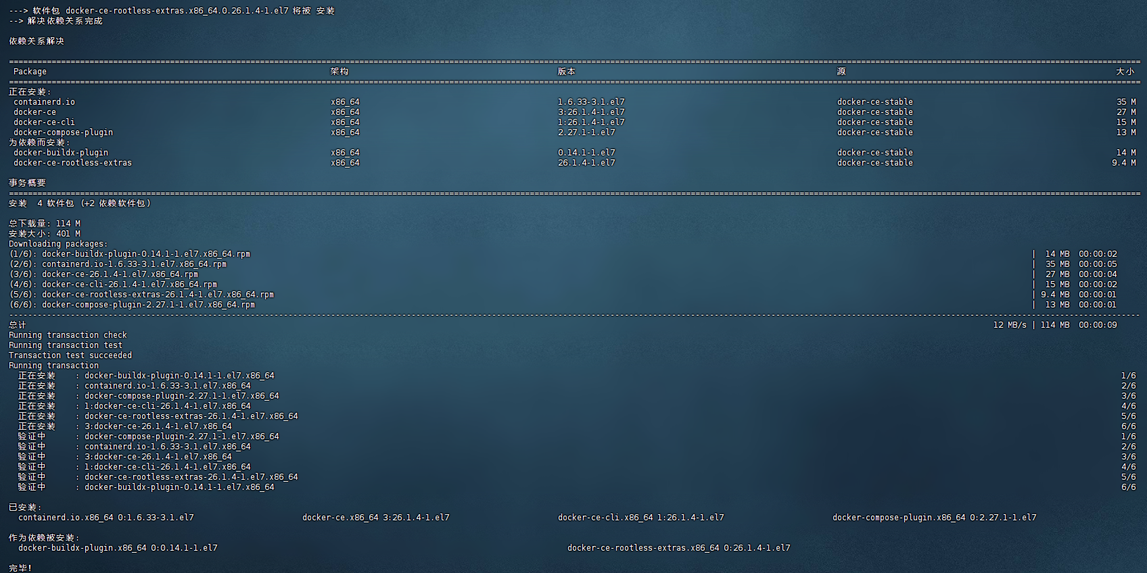Select the '安装 4 软件包 (+2 依赖软件包)' line

coord(80,203)
